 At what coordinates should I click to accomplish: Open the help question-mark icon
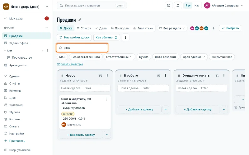[x=169, y=6]
